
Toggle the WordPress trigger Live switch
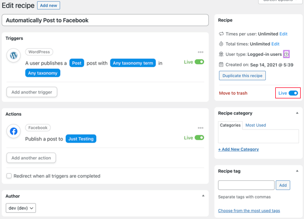[200, 62]
